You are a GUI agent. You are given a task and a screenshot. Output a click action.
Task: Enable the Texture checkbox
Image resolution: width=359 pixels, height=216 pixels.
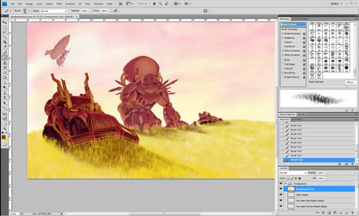pyautogui.click(x=283, y=42)
